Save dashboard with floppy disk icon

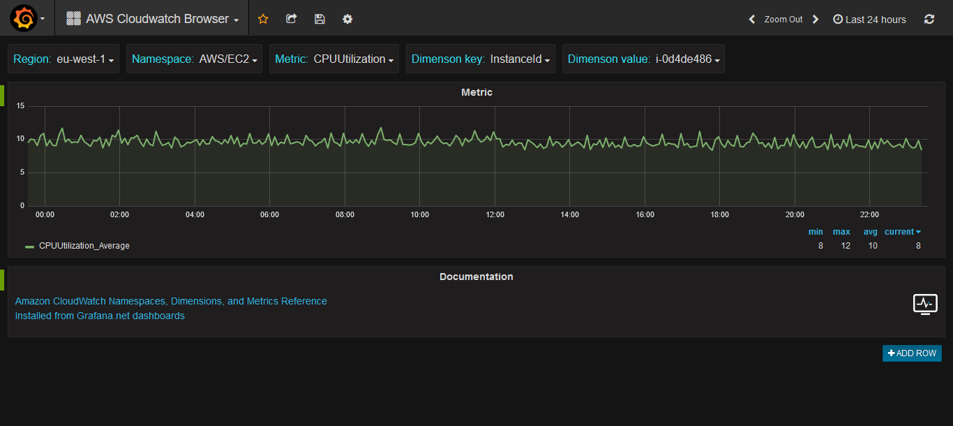(x=320, y=19)
